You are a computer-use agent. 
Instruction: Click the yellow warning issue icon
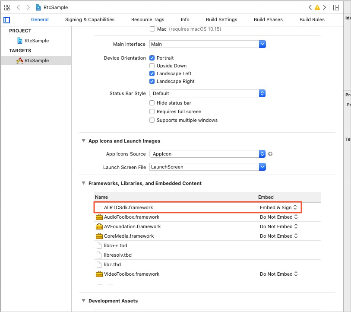click(317, 7)
